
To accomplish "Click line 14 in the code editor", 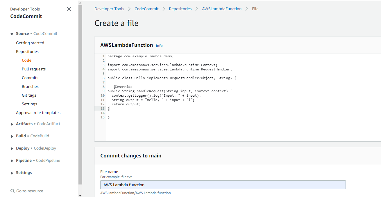I will coord(174,113).
